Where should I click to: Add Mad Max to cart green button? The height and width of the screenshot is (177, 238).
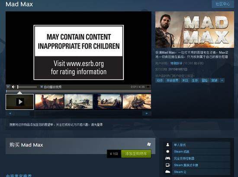pyautogui.click(x=136, y=154)
